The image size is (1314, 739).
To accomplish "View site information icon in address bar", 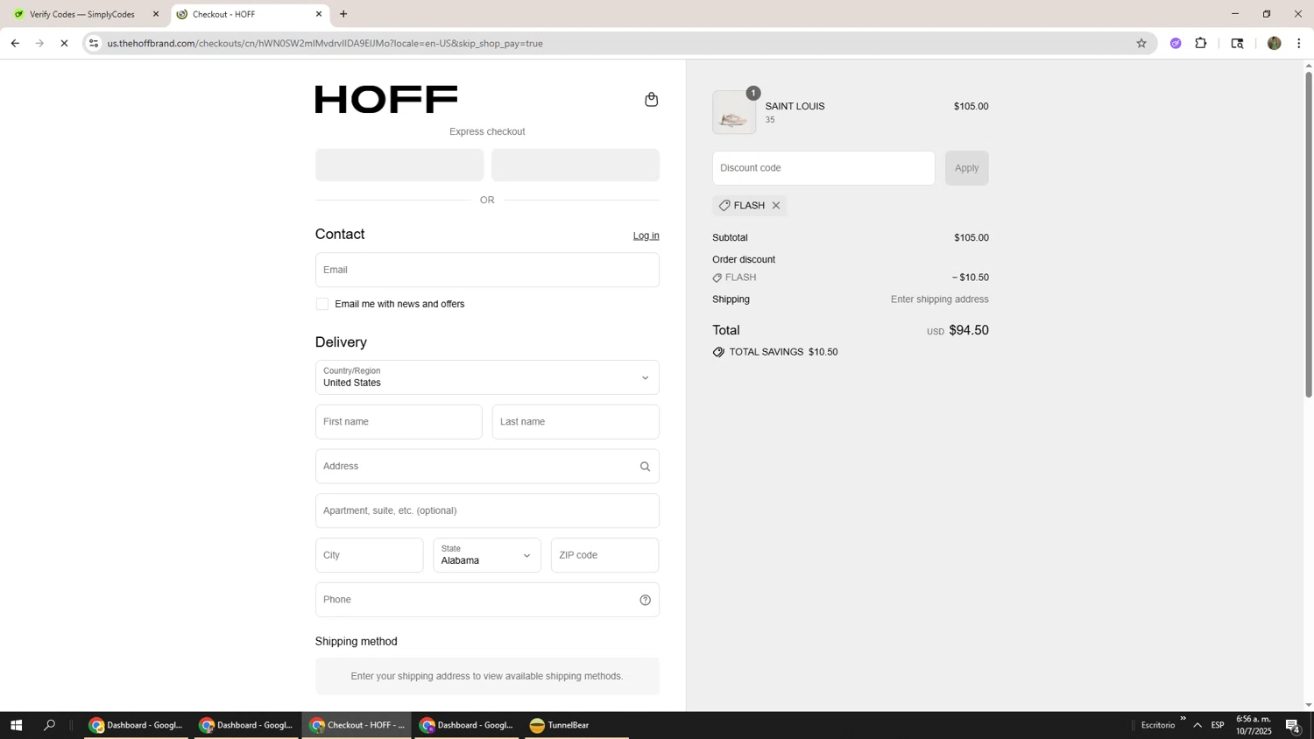I will pyautogui.click(x=94, y=43).
